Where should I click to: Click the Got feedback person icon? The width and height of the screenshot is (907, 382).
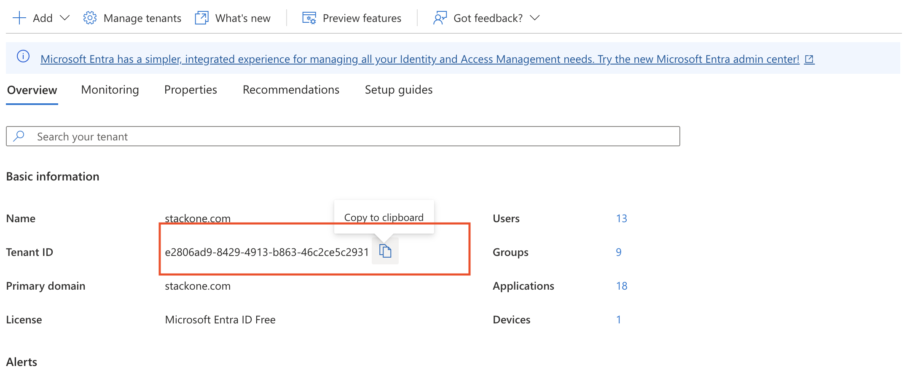(x=440, y=18)
